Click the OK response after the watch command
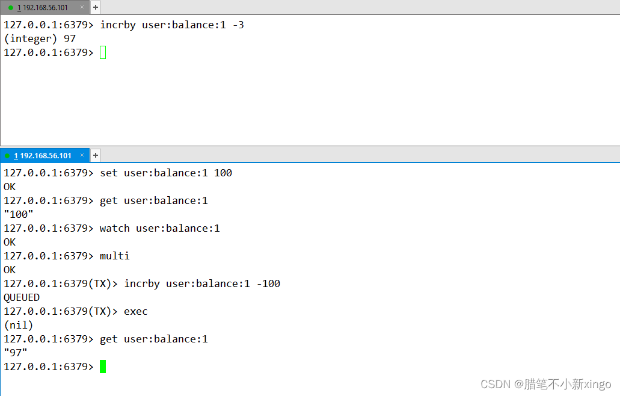 (10, 242)
